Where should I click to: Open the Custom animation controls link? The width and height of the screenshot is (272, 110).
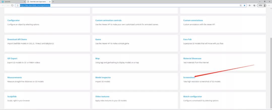[108, 20]
